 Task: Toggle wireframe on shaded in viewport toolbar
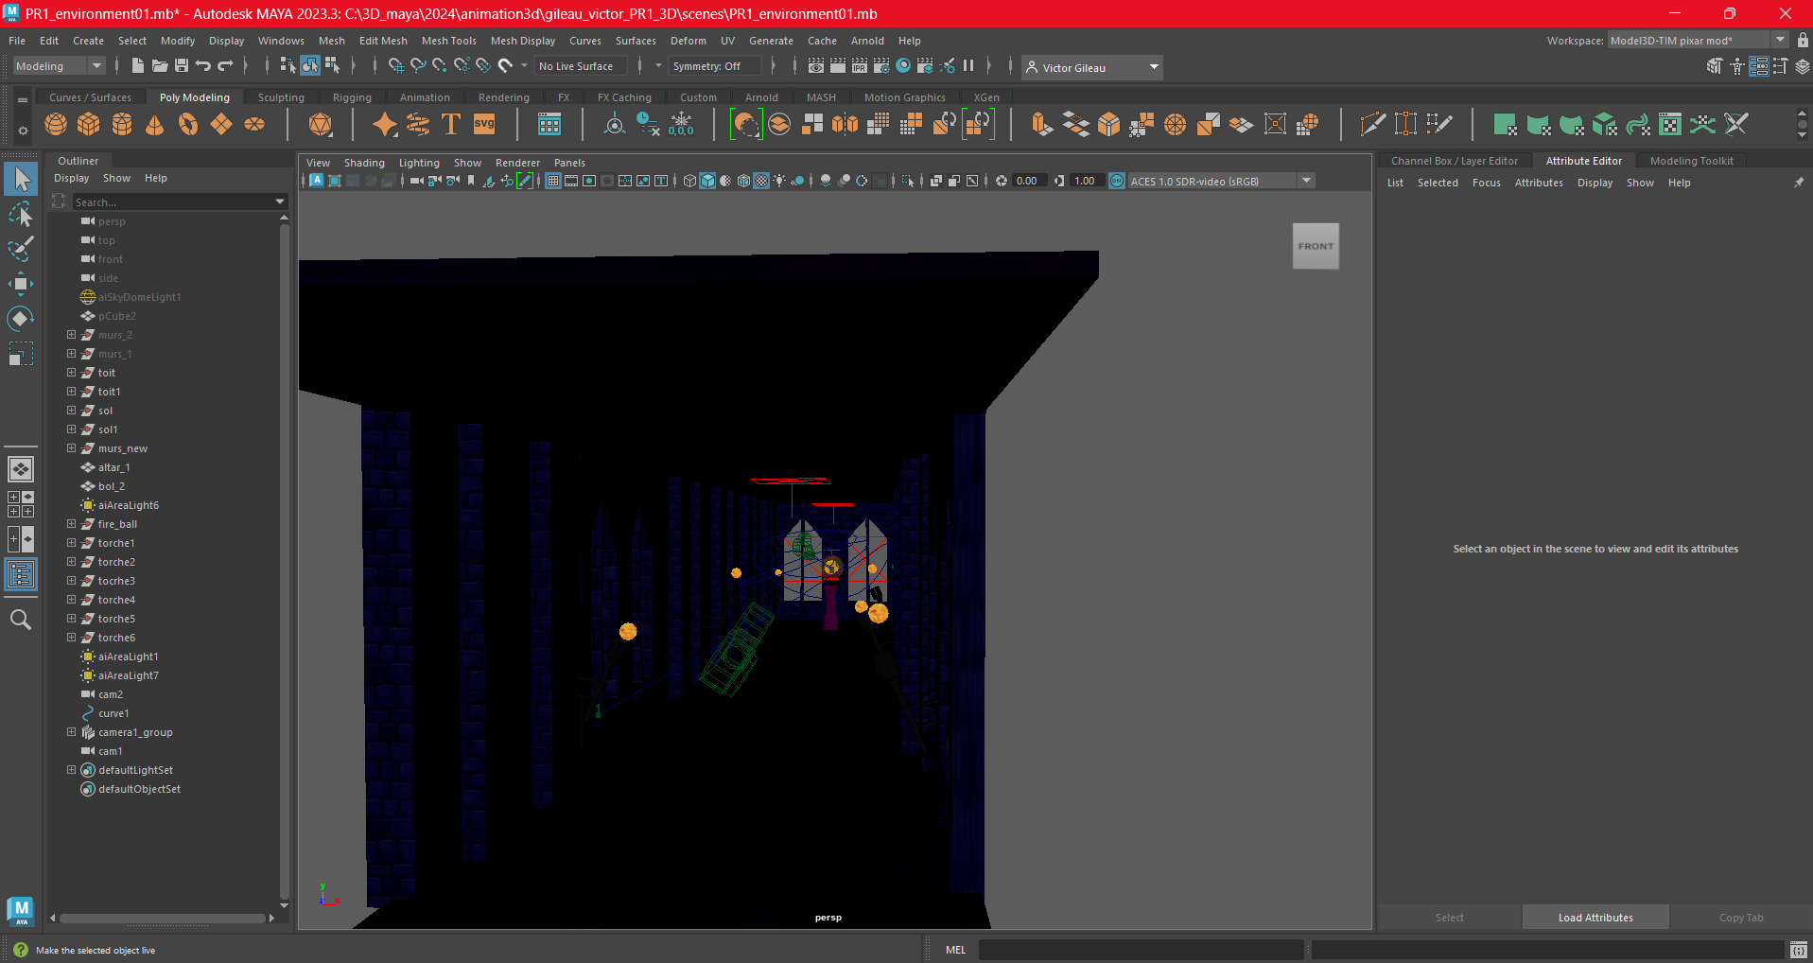click(743, 181)
